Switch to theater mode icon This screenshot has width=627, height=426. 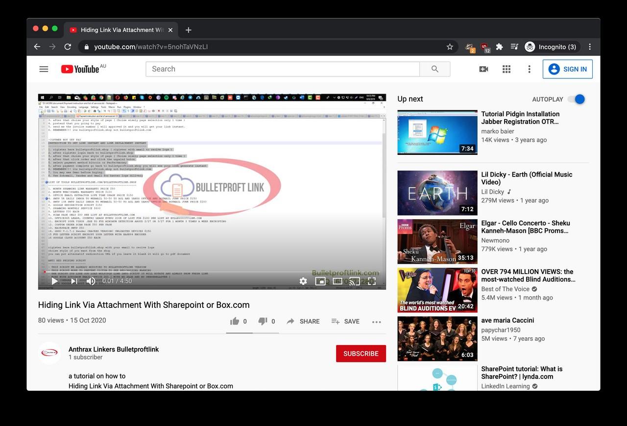point(338,281)
